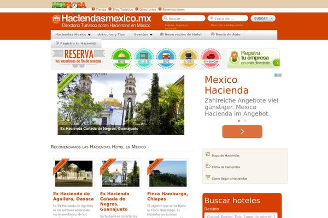The height and width of the screenshot is (218, 328).
Task: Select the first ad carousel dot
Action: [x=239, y=121]
